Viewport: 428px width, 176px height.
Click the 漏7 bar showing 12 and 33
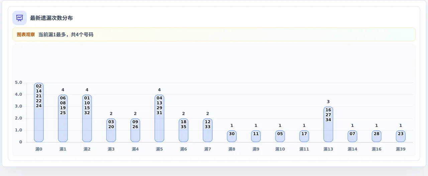pyautogui.click(x=208, y=130)
